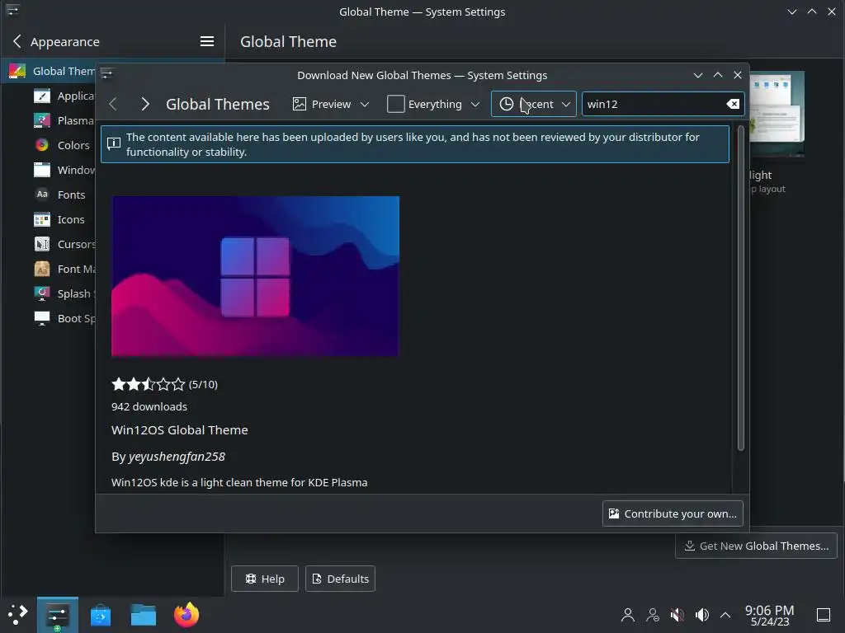Open Dolphin file manager from taskbar
Screen dimensions: 845x633
(x=144, y=615)
